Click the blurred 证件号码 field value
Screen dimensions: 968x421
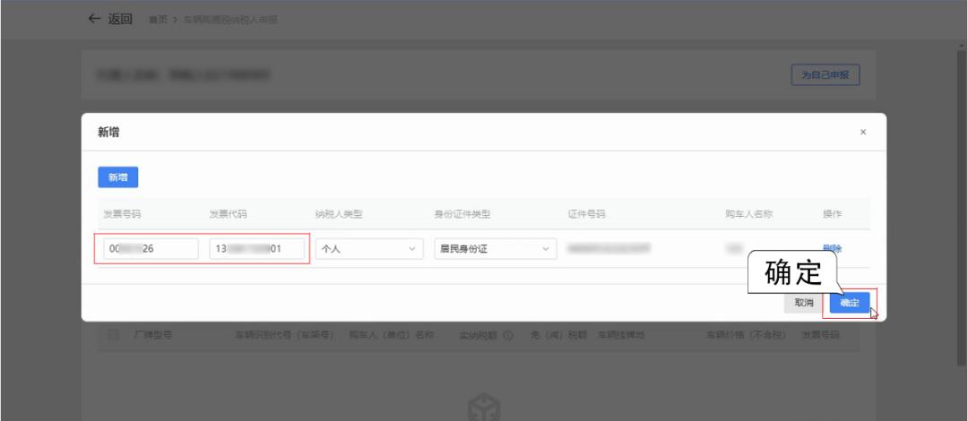pyautogui.click(x=609, y=248)
